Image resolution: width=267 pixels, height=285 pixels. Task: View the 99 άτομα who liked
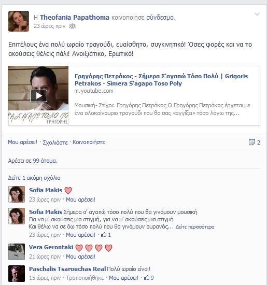tap(45, 161)
